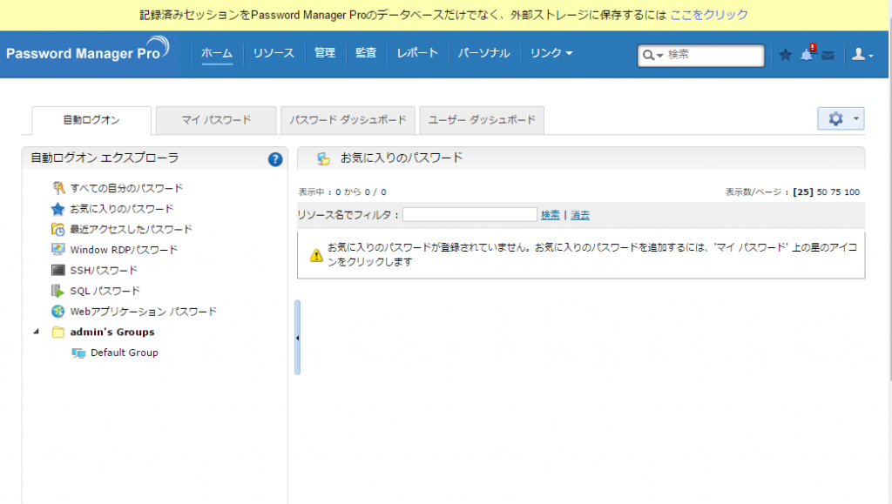Screen dimensions: 892x504
Task: Select Default Group in the tree
Action: [x=124, y=353]
